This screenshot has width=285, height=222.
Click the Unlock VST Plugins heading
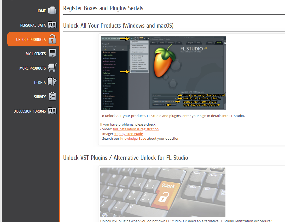(125, 158)
